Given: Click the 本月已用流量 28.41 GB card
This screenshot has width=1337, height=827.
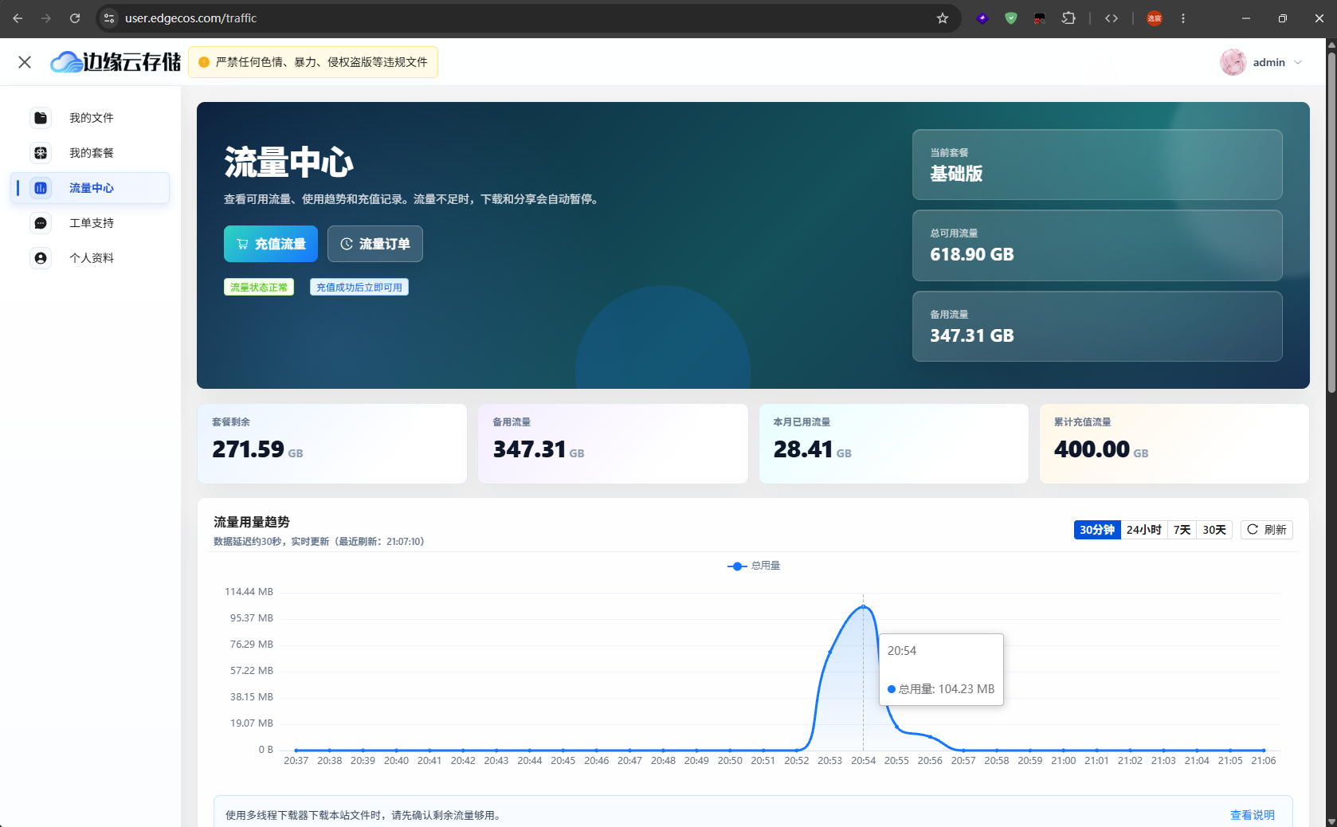Looking at the screenshot, I should [893, 444].
